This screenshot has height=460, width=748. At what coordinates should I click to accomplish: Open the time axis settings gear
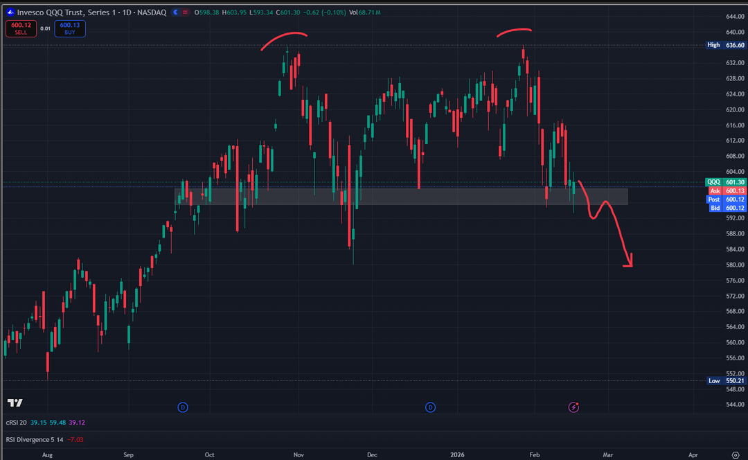(x=735, y=454)
